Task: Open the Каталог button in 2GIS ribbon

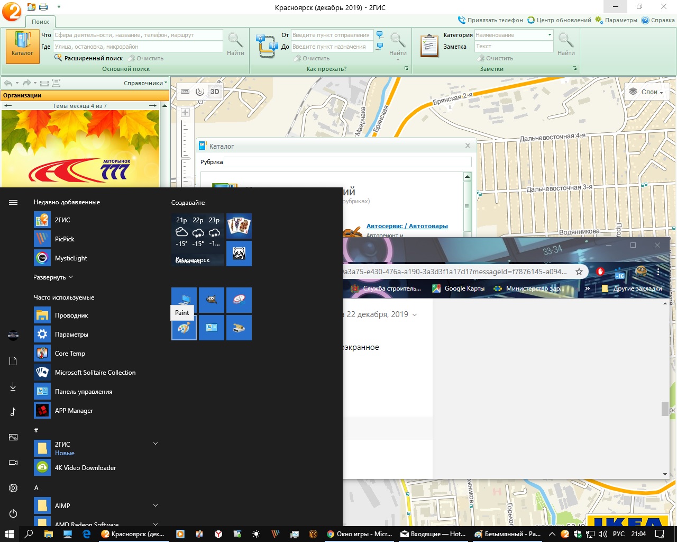Action: (23, 47)
